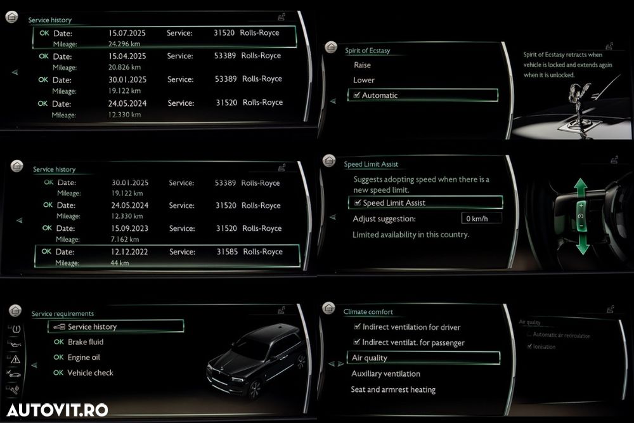Click the left-right arrows on Climate comfort screen
The height and width of the screenshot is (423, 634).
tap(336, 363)
